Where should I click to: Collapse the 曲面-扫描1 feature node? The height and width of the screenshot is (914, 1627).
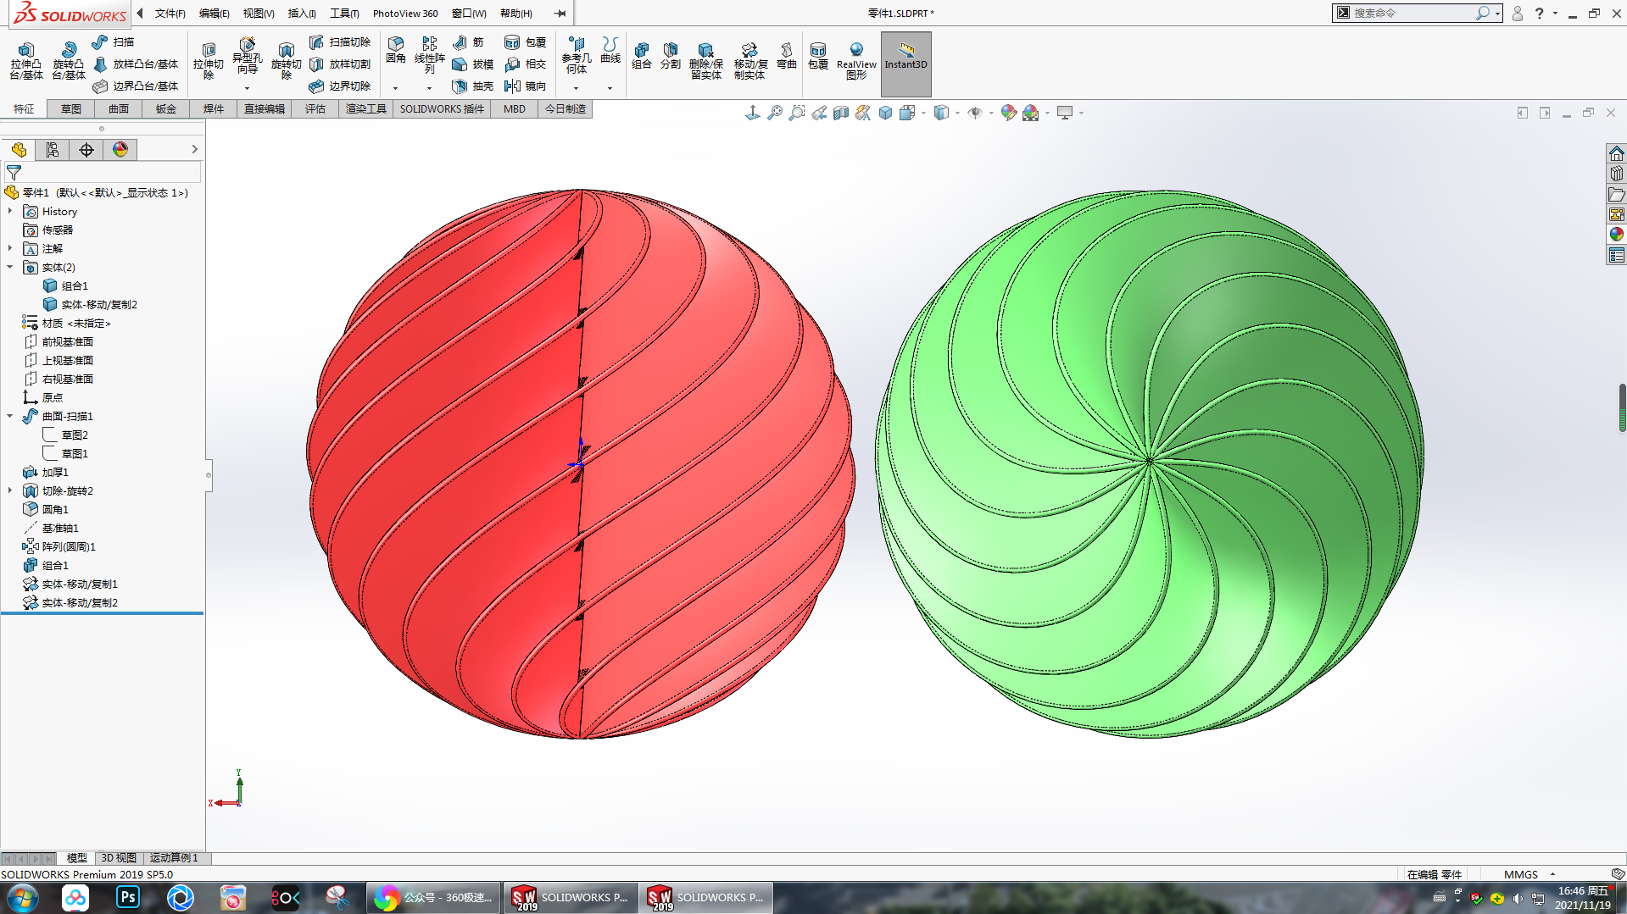click(x=10, y=416)
